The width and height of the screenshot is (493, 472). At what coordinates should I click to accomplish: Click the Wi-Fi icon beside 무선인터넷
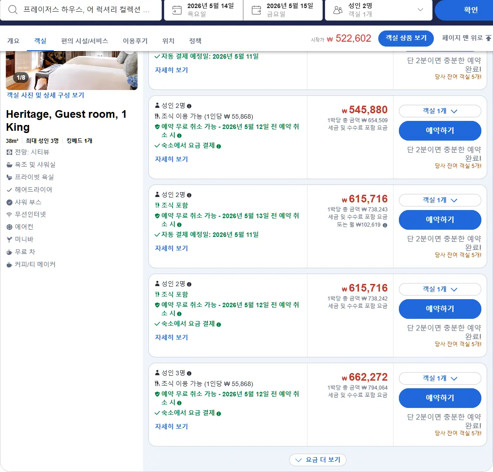coord(9,215)
